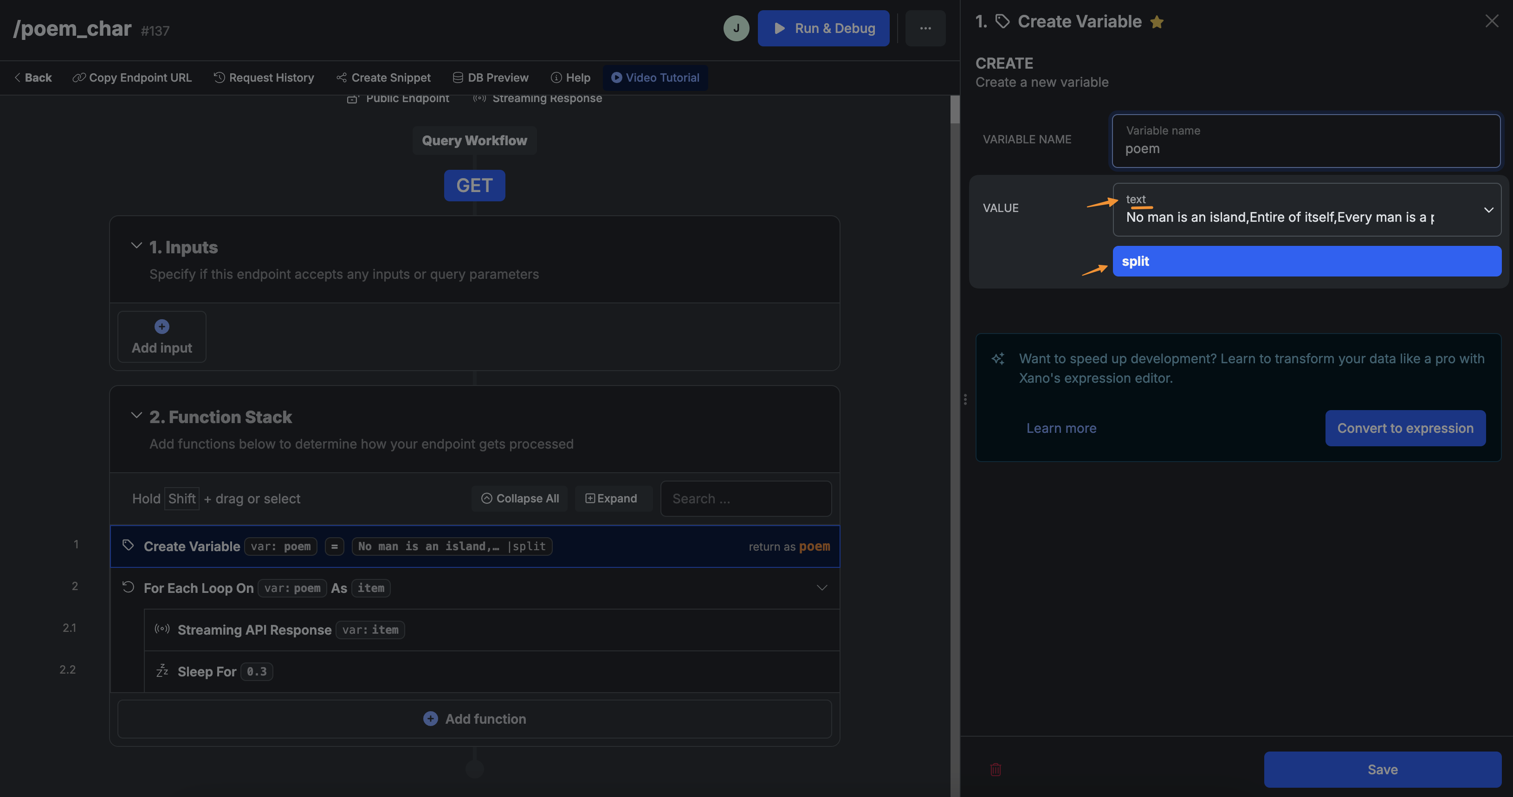1513x797 pixels.
Task: Click the plus icon in Add input
Action: 162,326
